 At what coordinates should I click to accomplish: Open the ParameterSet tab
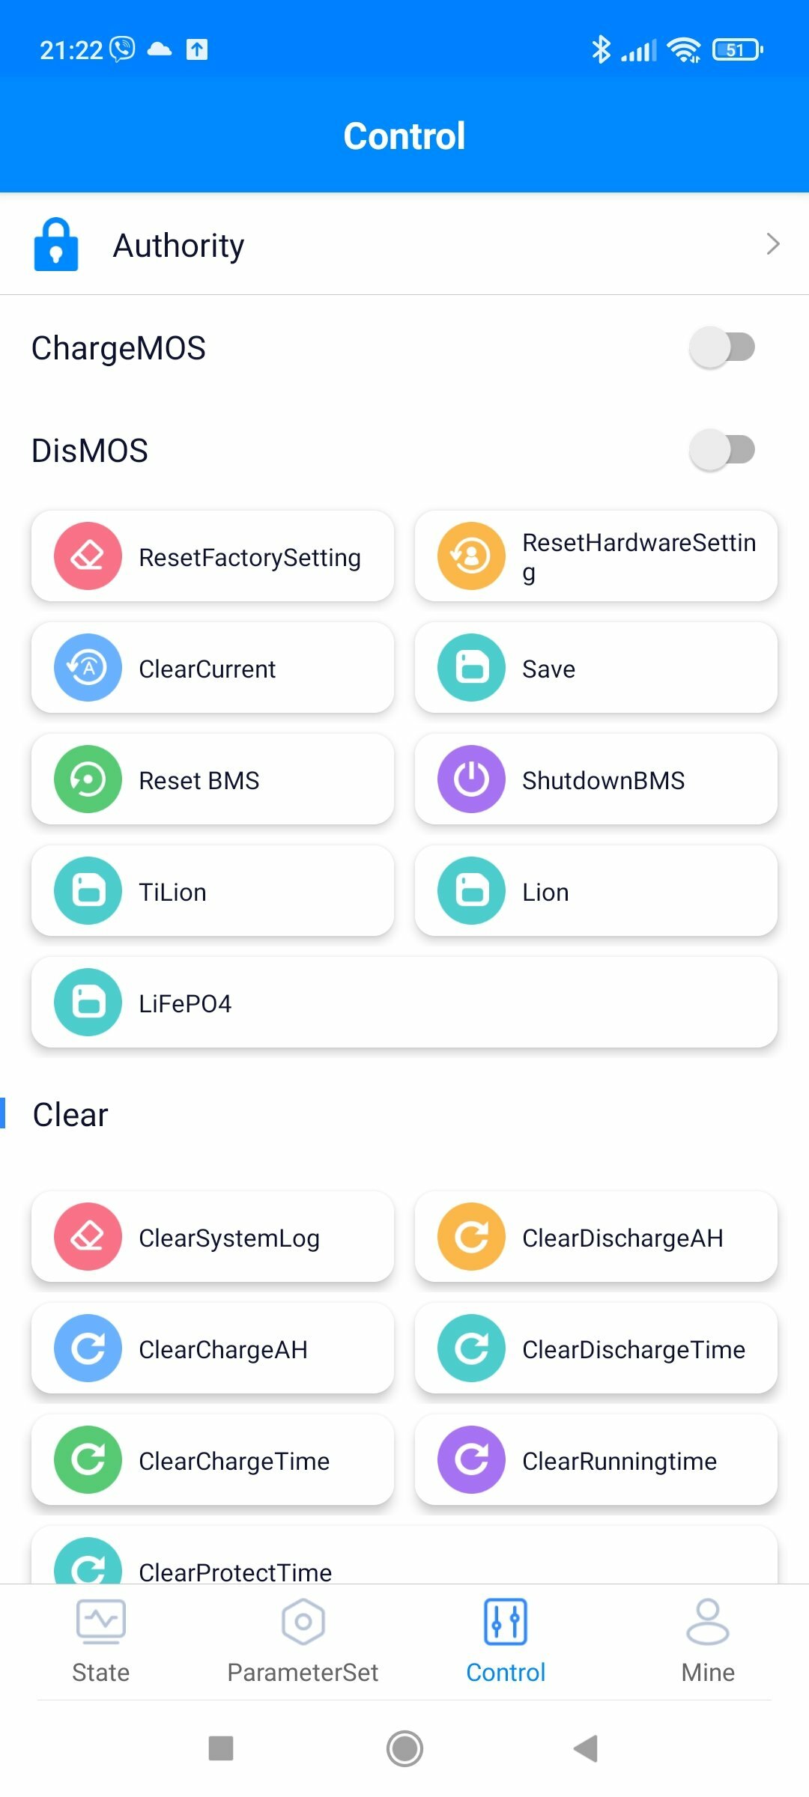point(303,1641)
